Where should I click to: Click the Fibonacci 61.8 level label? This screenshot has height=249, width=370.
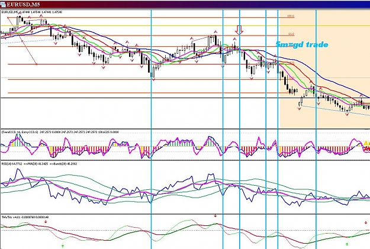click(291, 34)
